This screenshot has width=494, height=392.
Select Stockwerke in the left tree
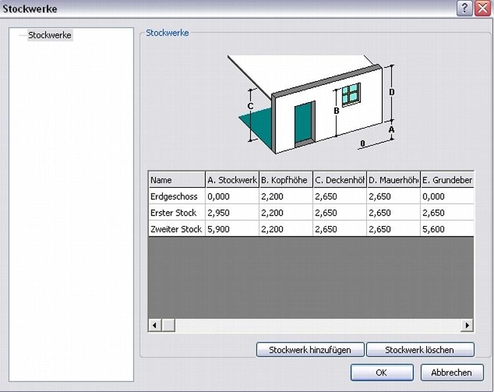click(50, 35)
